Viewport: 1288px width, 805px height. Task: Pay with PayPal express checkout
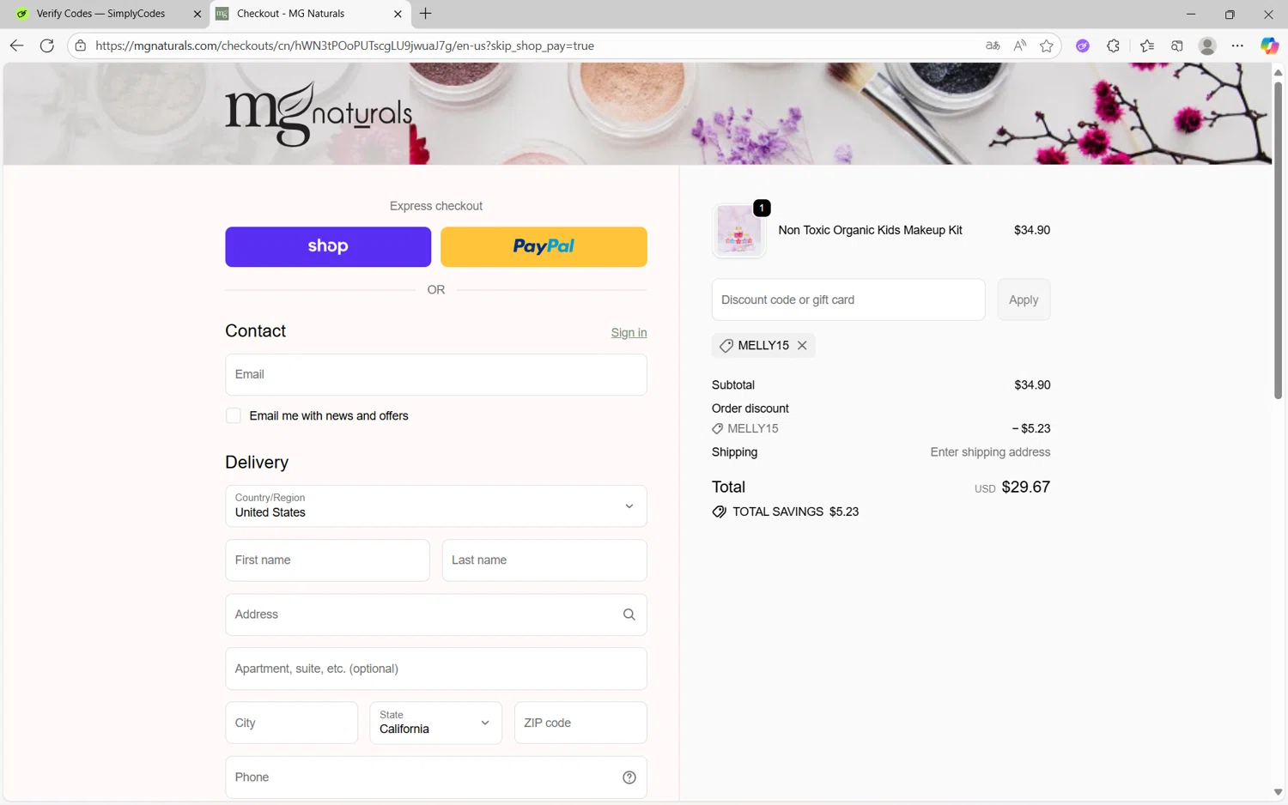(x=544, y=246)
